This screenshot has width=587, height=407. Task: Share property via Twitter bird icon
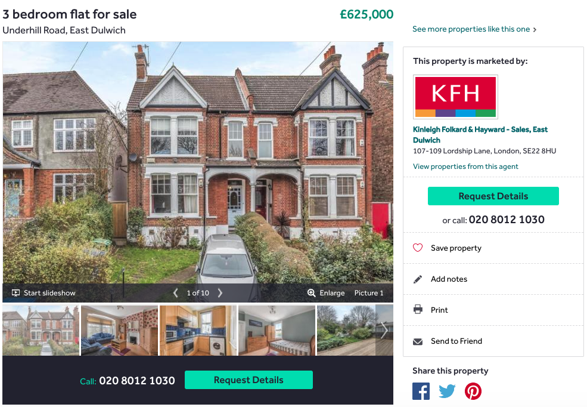[447, 391]
